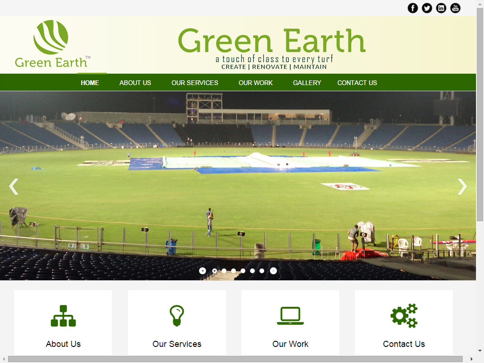The height and width of the screenshot is (363, 484).
Task: Click the vertical scrollbar thumb
Action: pos(480,114)
